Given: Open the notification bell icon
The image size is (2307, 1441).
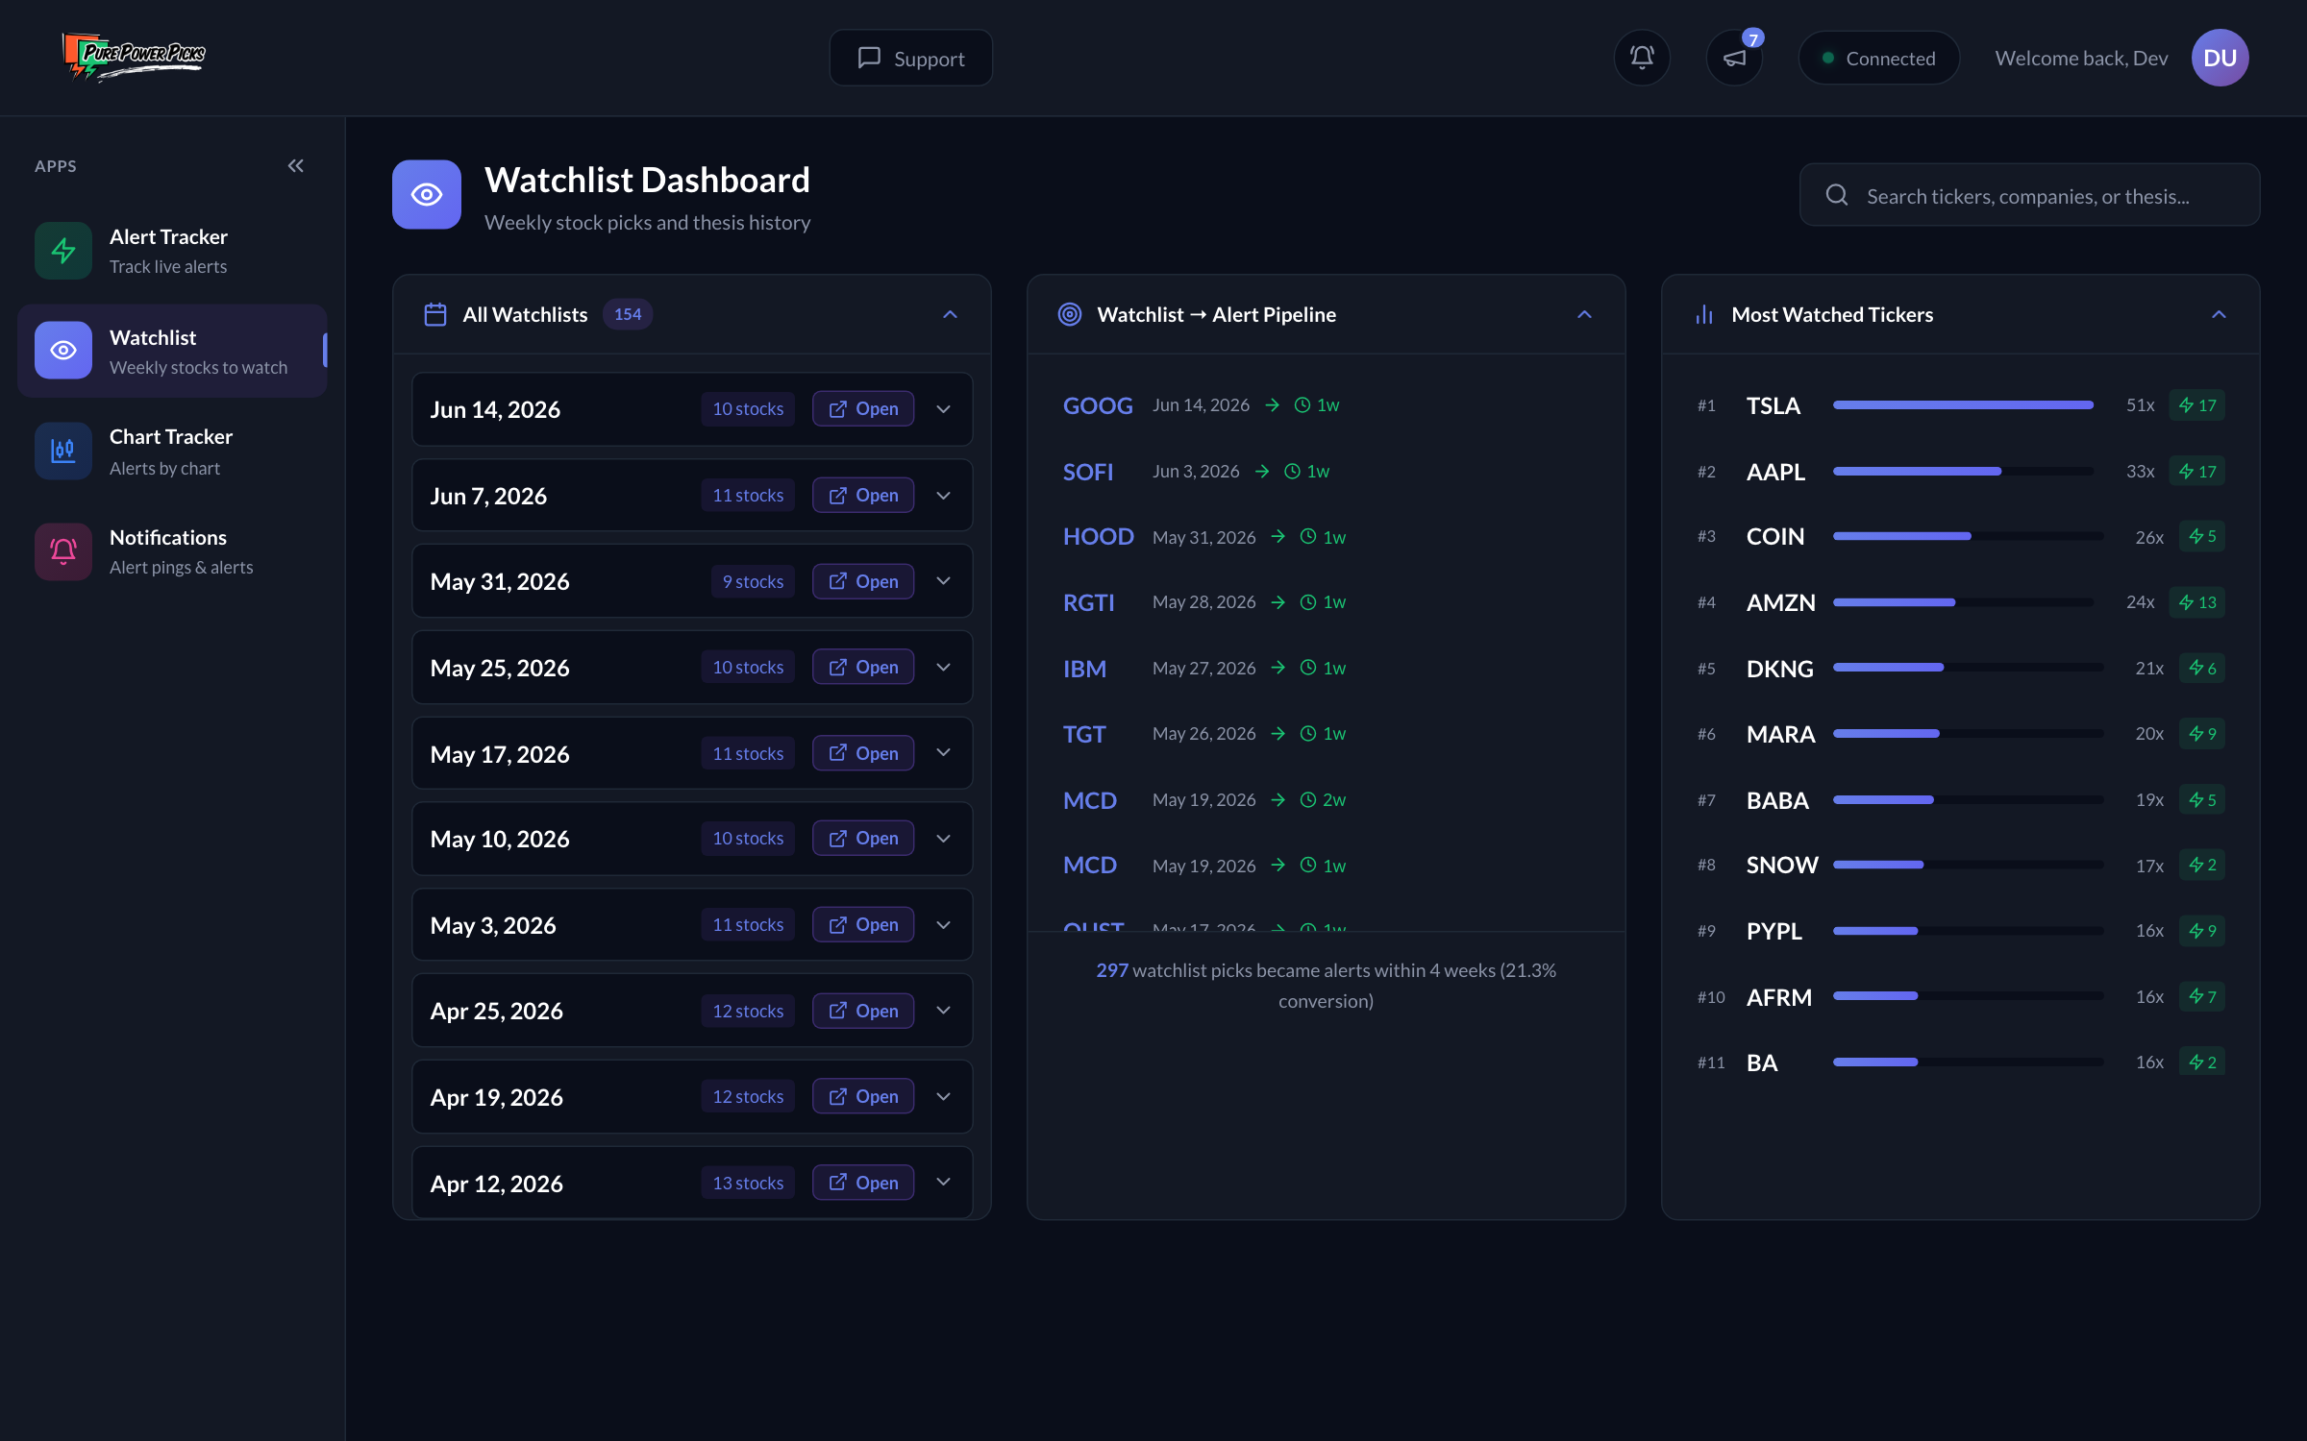Looking at the screenshot, I should [1642, 58].
